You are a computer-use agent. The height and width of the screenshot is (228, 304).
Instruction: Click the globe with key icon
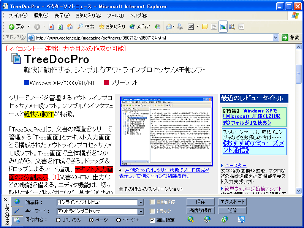[191, 219]
